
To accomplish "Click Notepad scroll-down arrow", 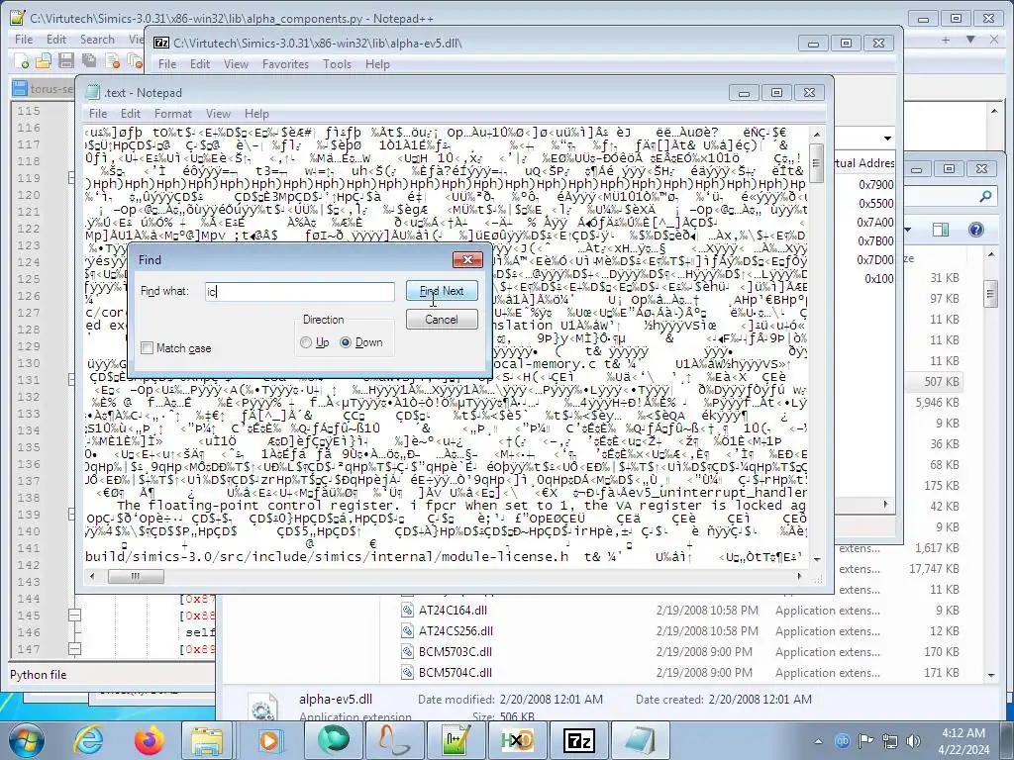I will [x=817, y=559].
